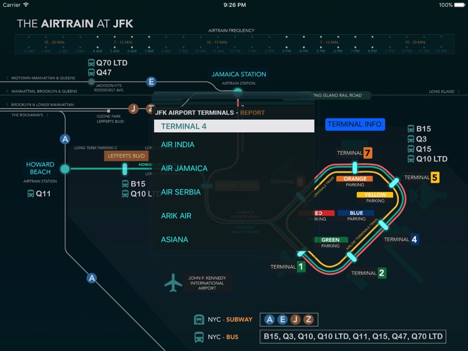The image size is (468, 351).
Task: Tap THE ROCKAWAYS direction label
Action: (x=30, y=115)
